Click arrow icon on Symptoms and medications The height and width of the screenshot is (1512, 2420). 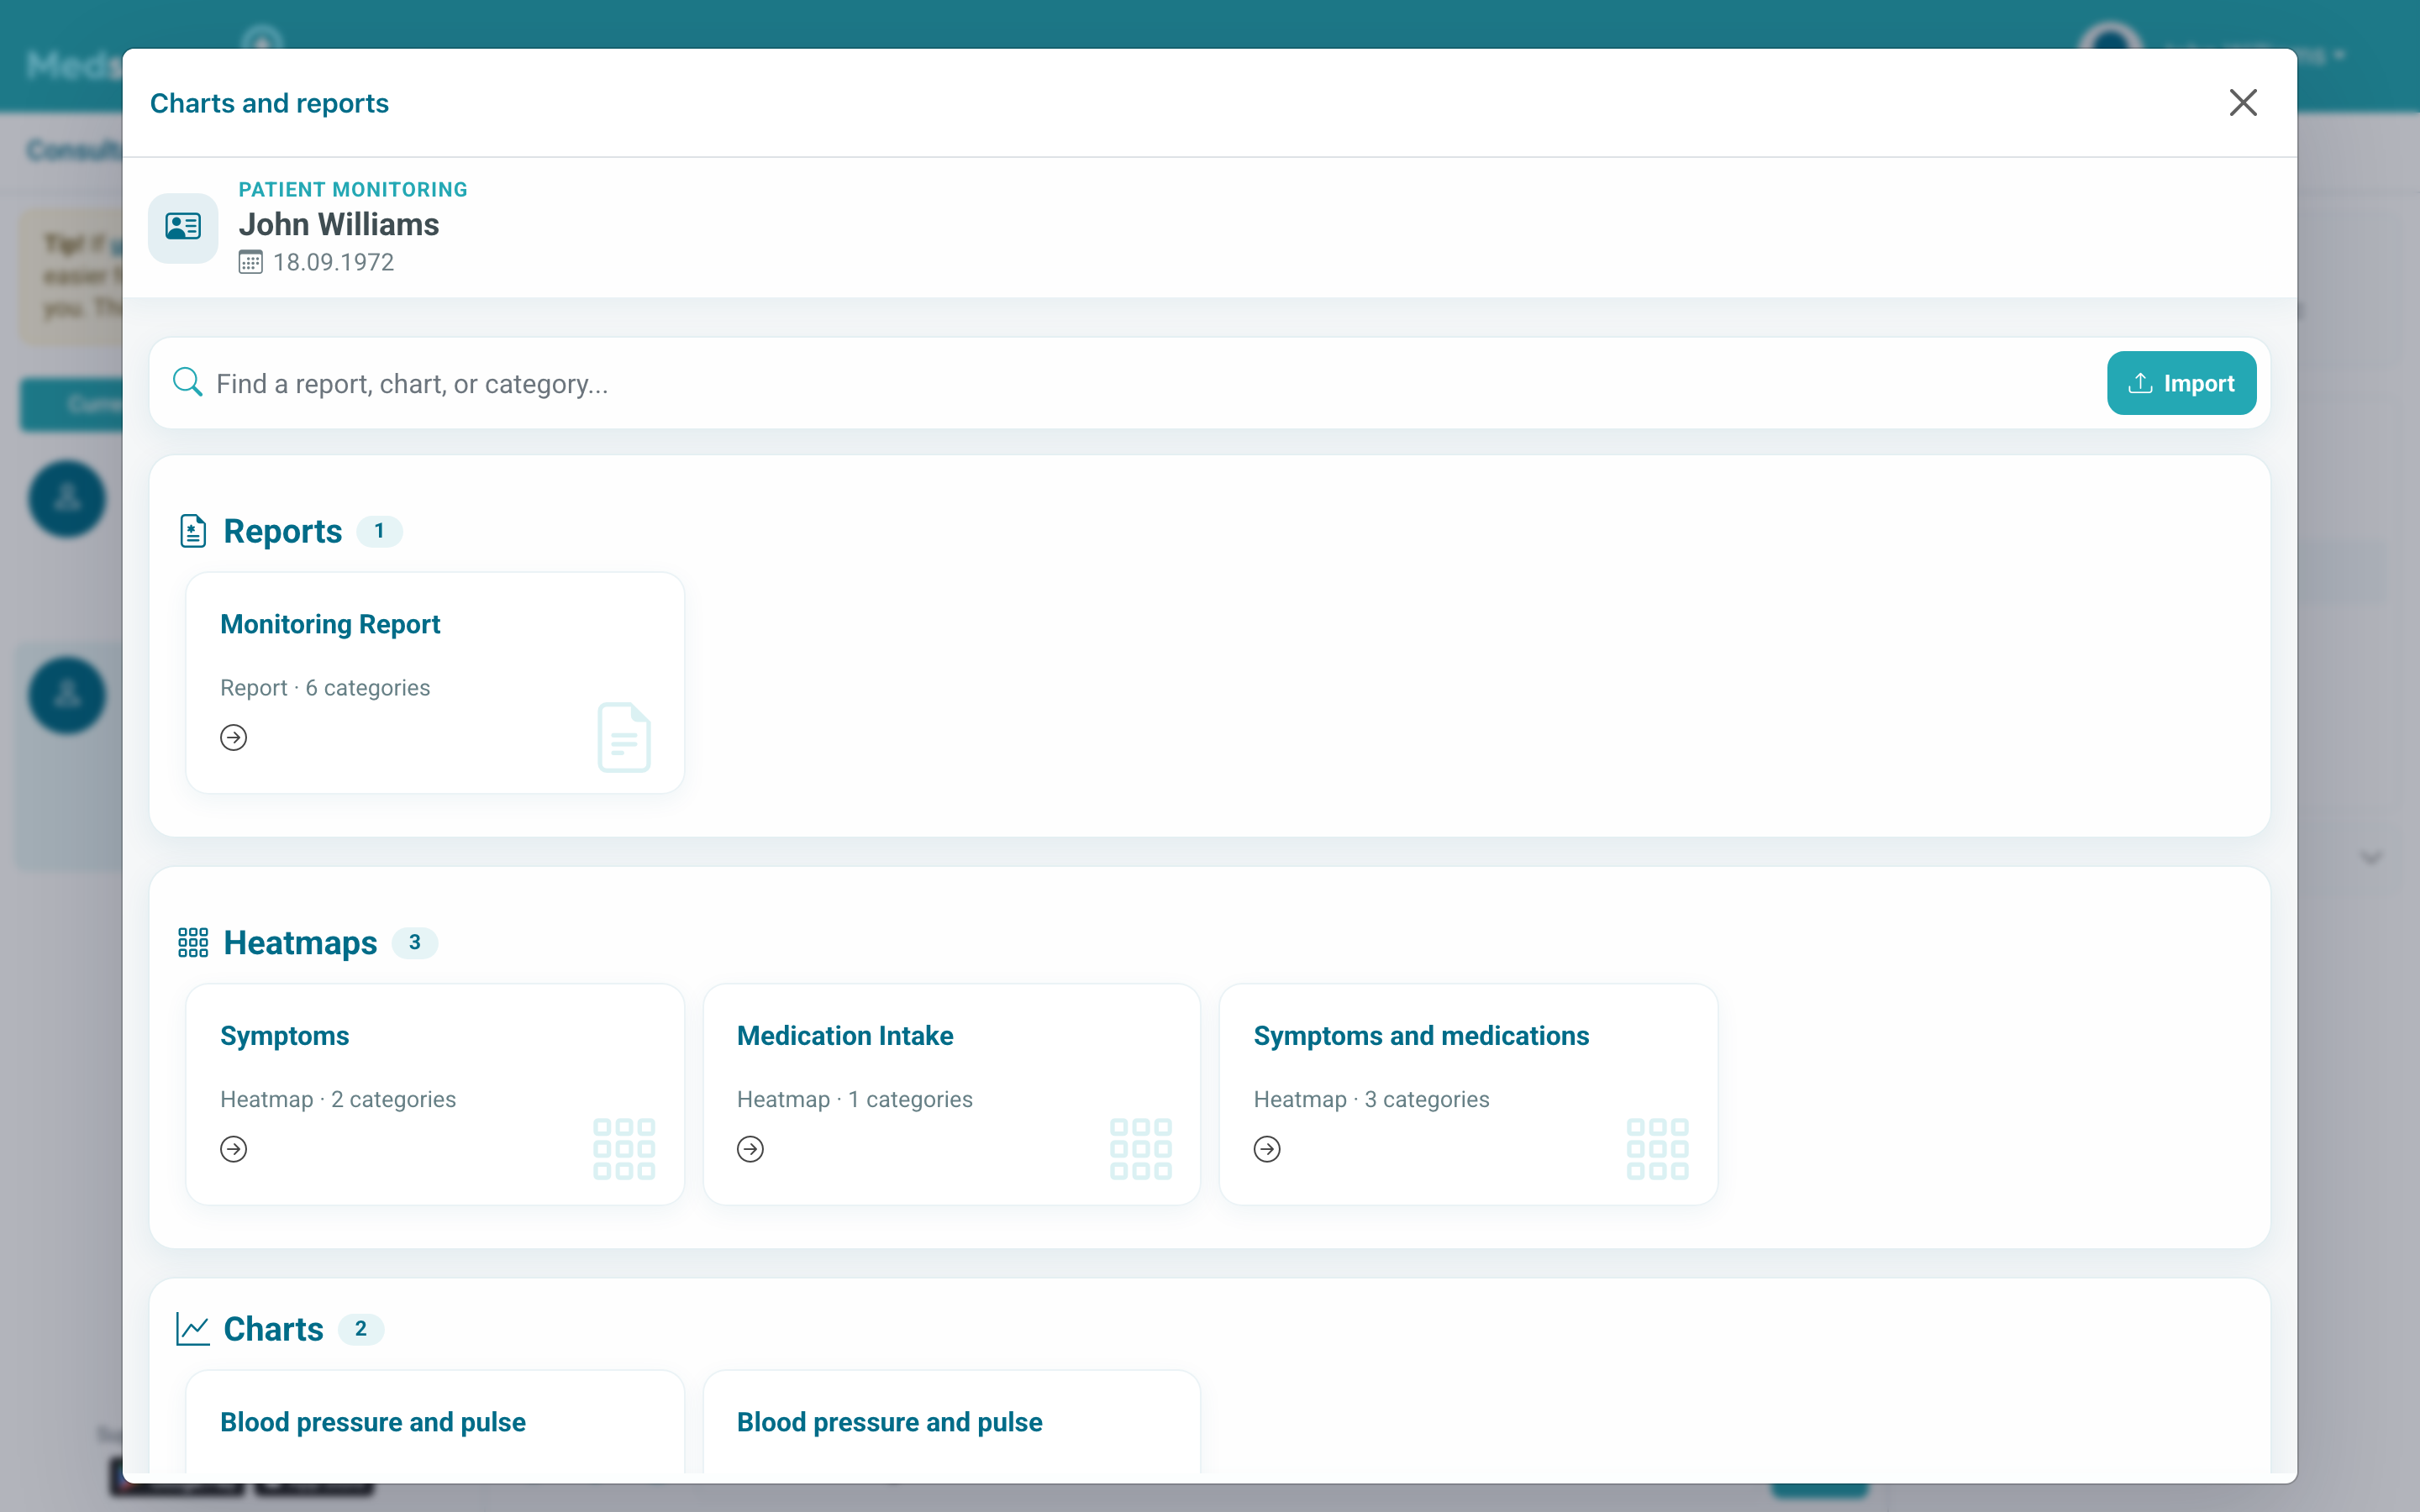1267,1149
